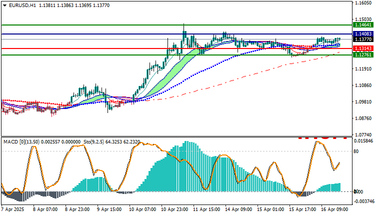Click the 15 Apr 01:00 time label
The width and height of the screenshot is (375, 215).
point(270,209)
